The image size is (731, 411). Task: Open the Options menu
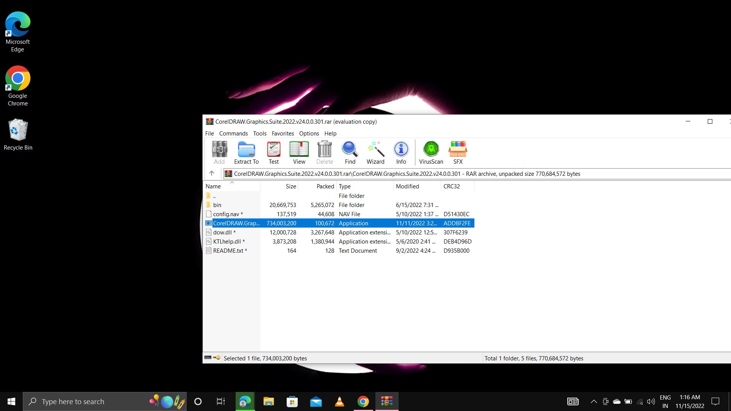309,134
